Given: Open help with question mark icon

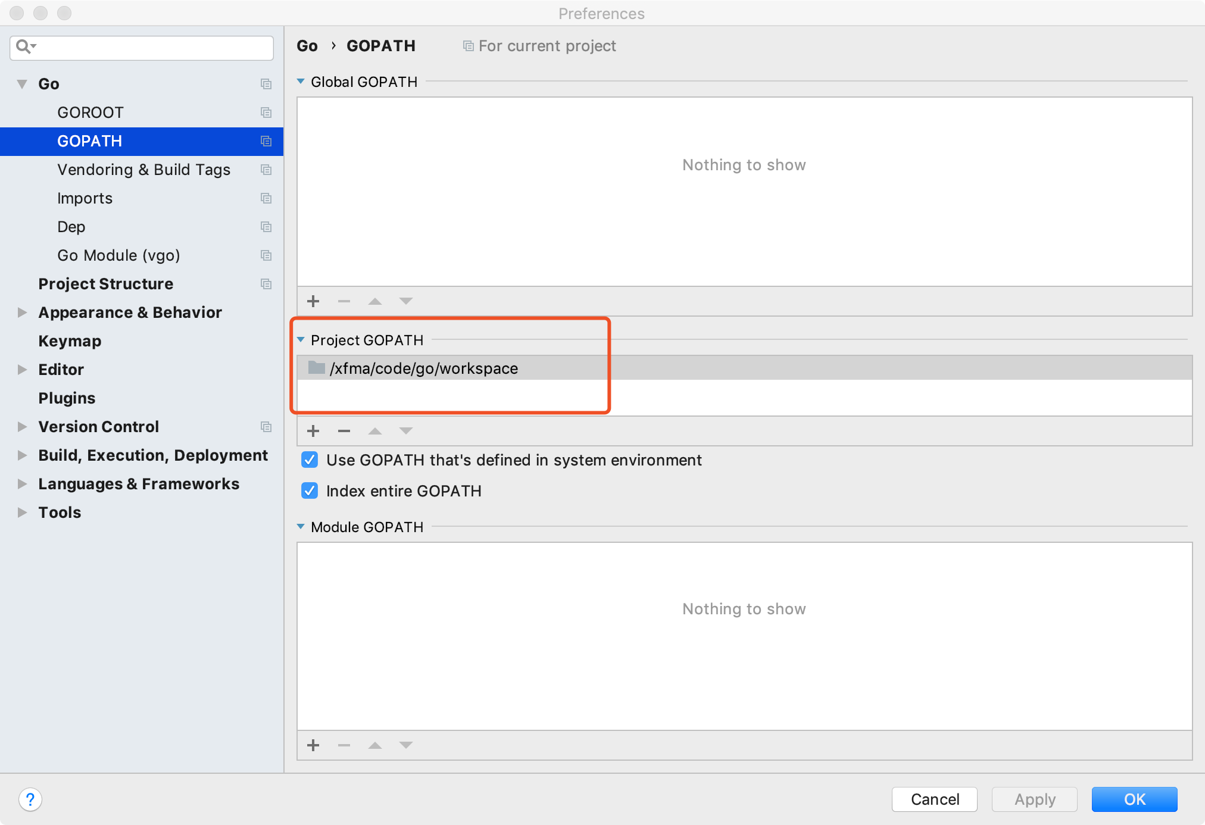Looking at the screenshot, I should point(30,799).
